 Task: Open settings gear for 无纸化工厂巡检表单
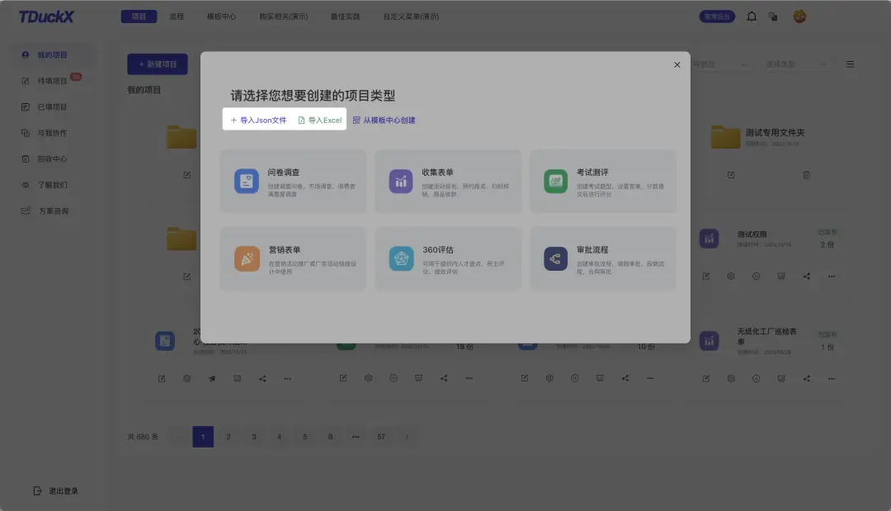point(731,379)
